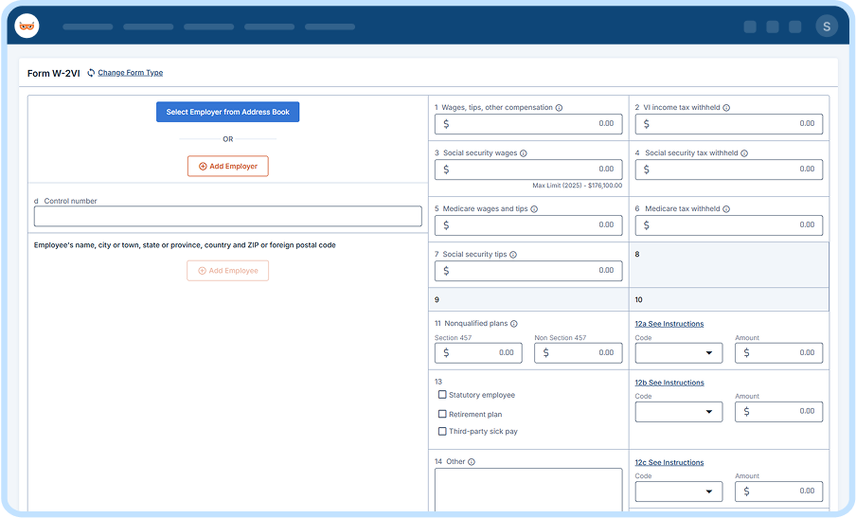The image size is (856, 518).
Task: Click the Social security wages amount field
Action: click(528, 170)
